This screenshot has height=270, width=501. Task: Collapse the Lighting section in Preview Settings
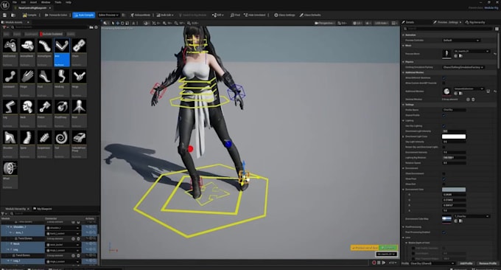tap(404, 120)
